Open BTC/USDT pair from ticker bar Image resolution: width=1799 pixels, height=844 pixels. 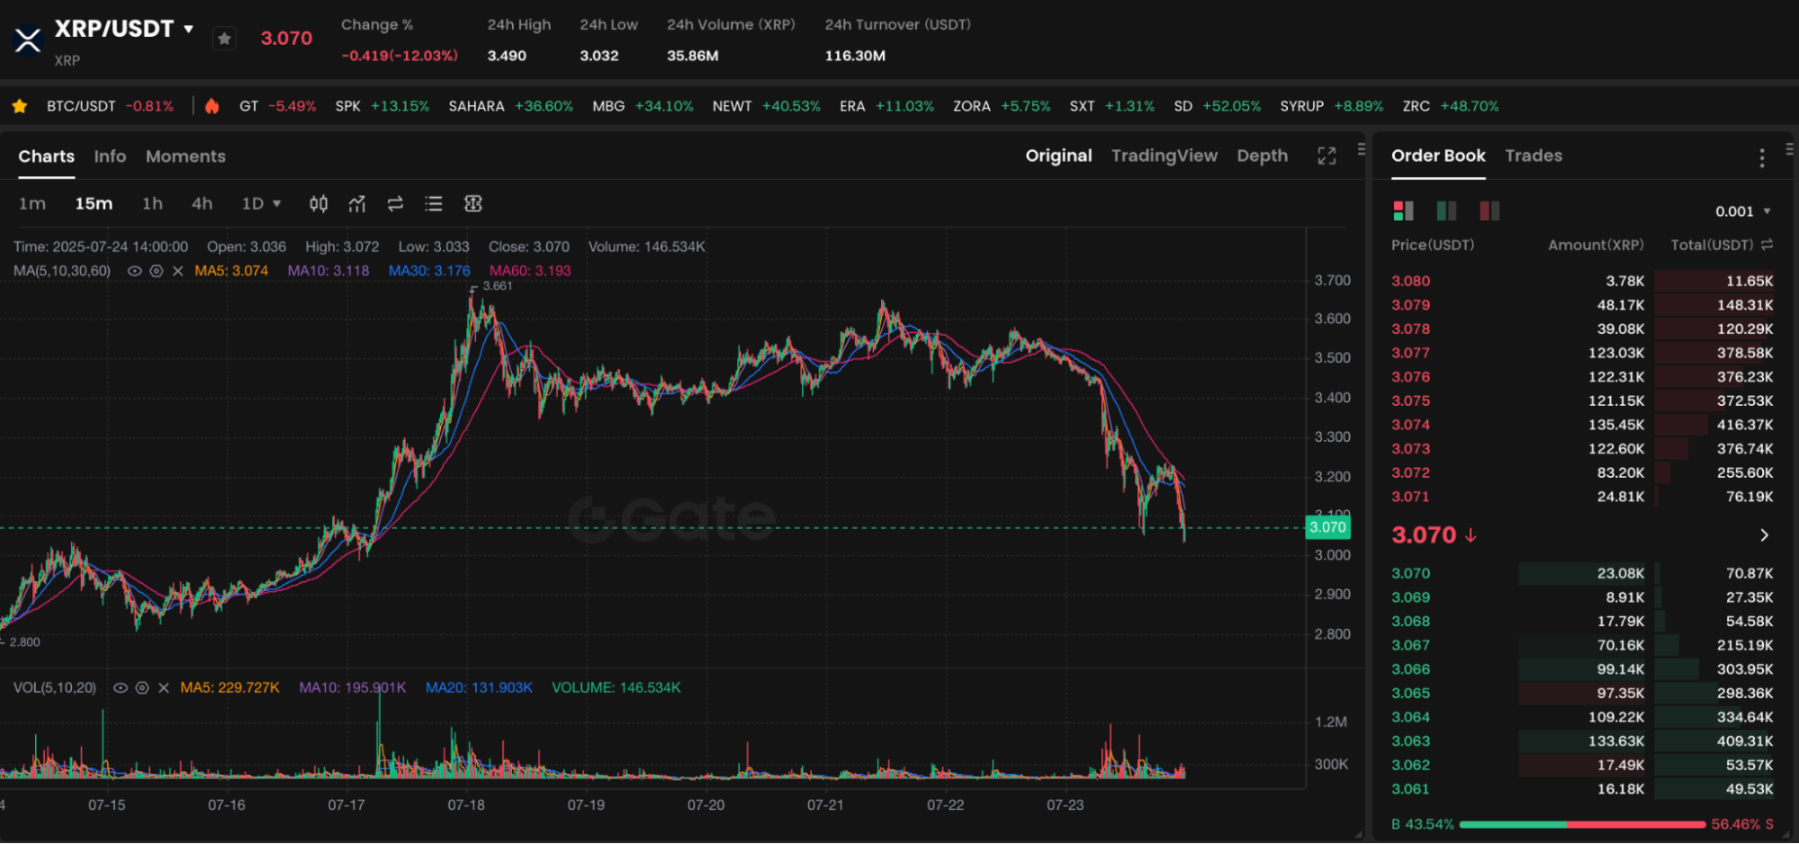(x=110, y=106)
